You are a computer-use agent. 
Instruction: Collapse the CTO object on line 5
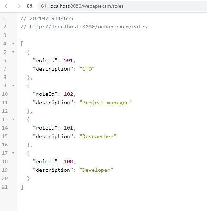(x=13, y=52)
